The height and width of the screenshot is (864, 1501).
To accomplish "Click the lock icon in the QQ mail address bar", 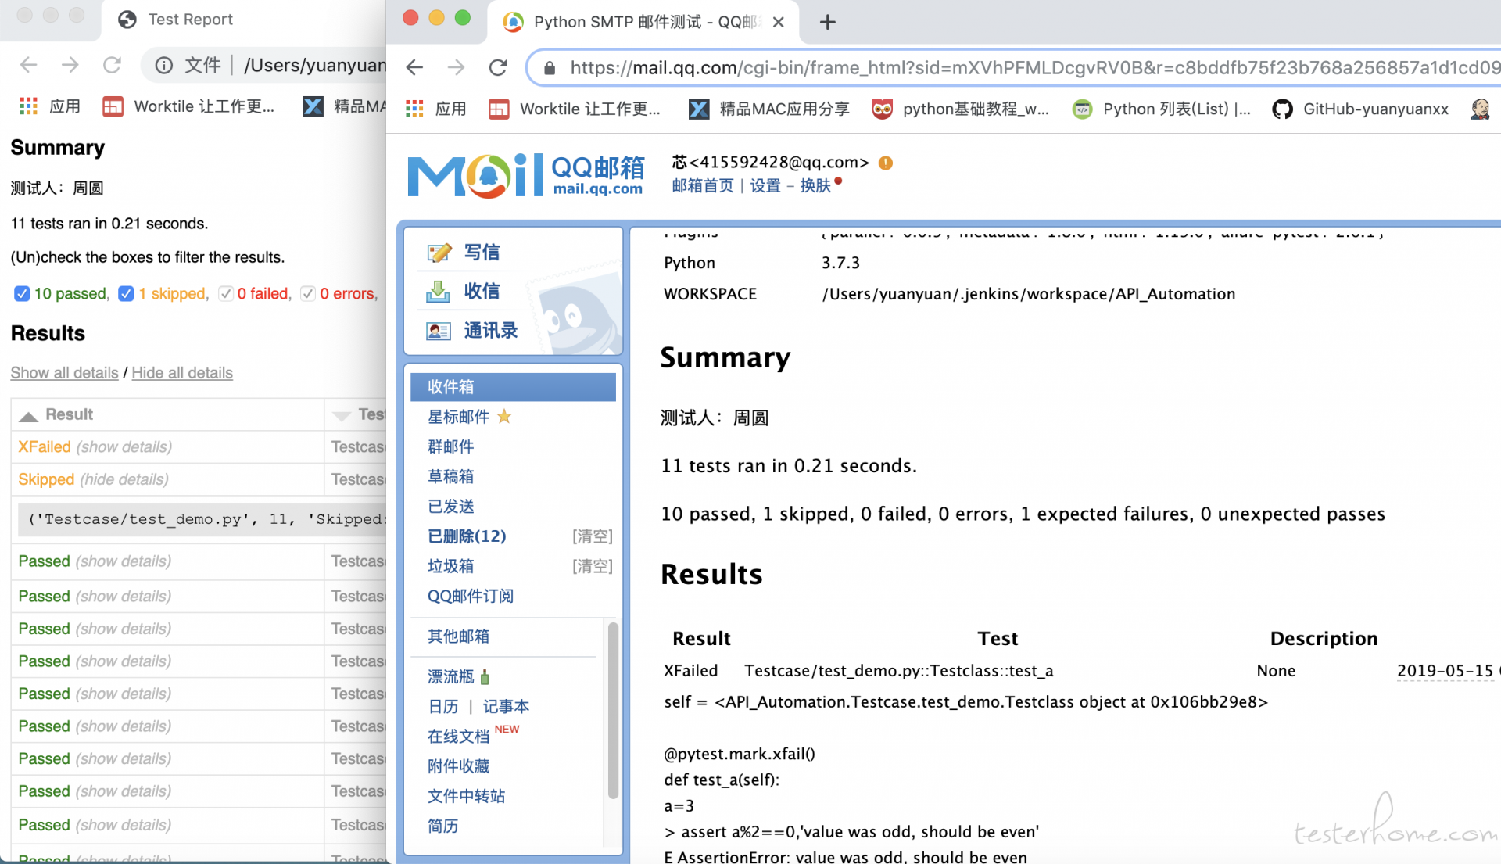I will tap(550, 68).
